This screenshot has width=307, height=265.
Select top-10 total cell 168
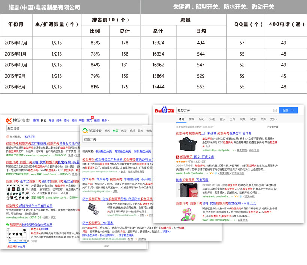(125, 54)
